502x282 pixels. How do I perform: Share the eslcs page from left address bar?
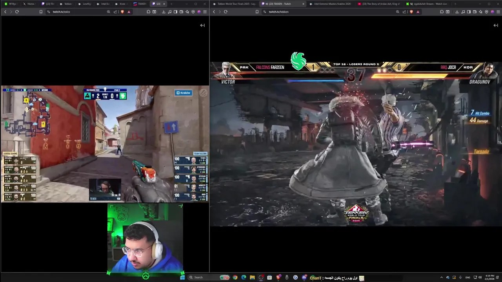[115, 12]
